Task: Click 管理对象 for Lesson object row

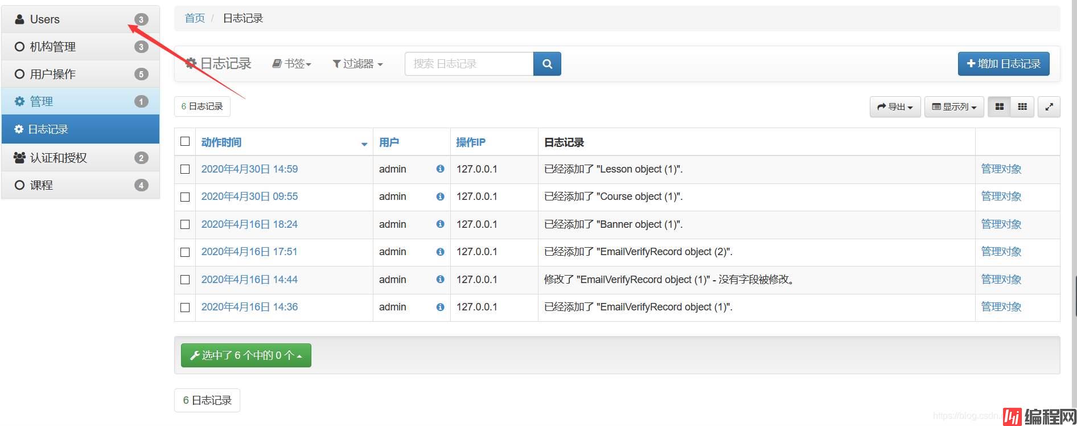Action: tap(1001, 169)
